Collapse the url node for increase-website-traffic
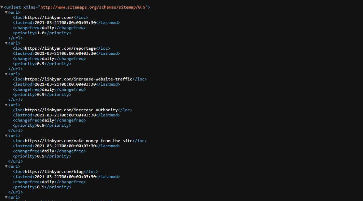Image resolution: width=363 pixels, height=201 pixels. [6, 74]
